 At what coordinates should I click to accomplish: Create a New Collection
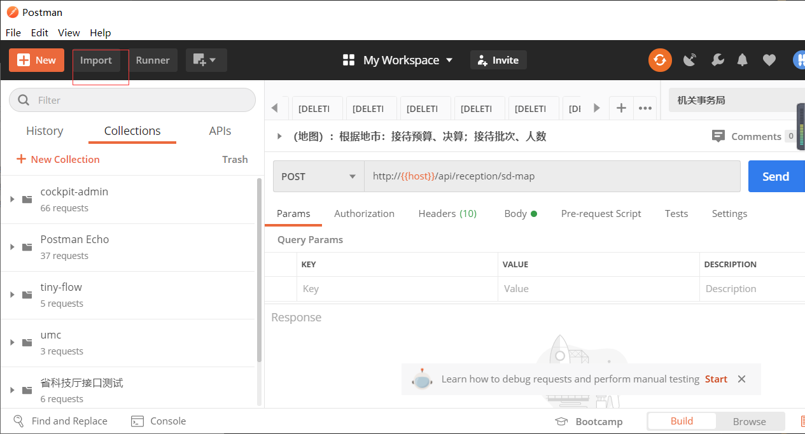click(x=58, y=160)
